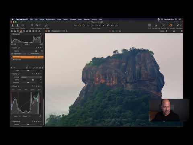Click the Reset adjustments toolbar icon
The width and height of the screenshot is (193, 145).
tap(32, 25)
